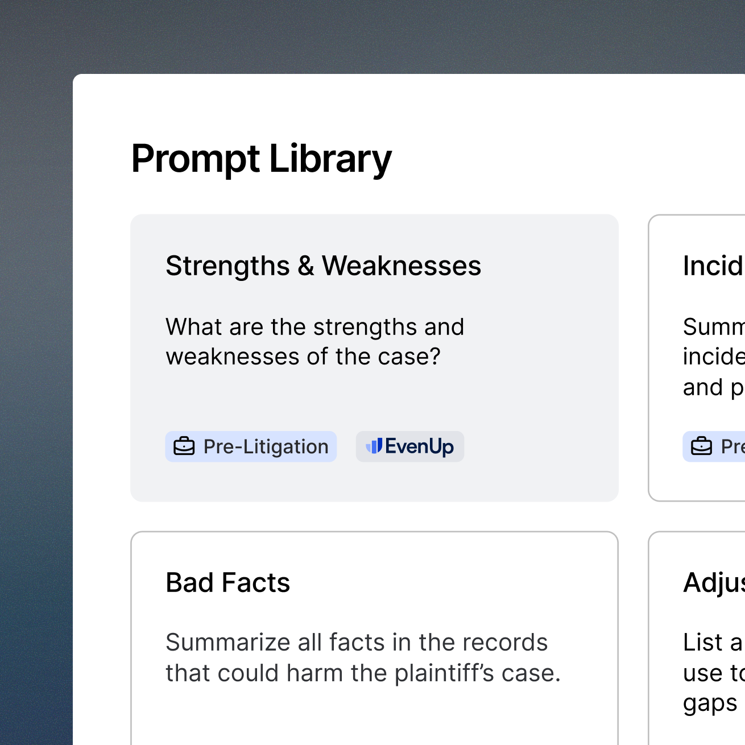Click the 'Summarize all facts' description text

[356, 643]
